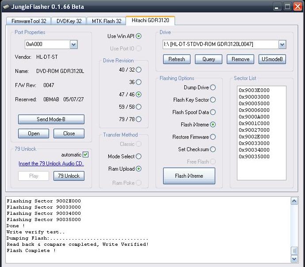This screenshot has height=267, width=305.
Task: Go to the MTK Flash 32 tab
Action: (x=107, y=21)
